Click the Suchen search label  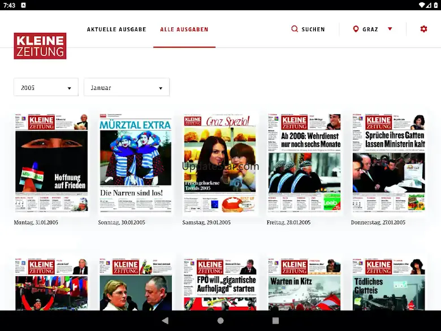pos(313,29)
